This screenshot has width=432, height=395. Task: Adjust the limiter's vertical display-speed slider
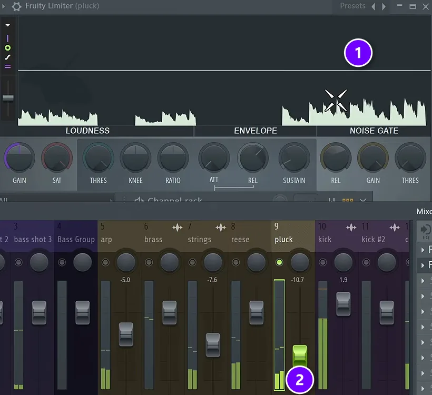coord(8,98)
